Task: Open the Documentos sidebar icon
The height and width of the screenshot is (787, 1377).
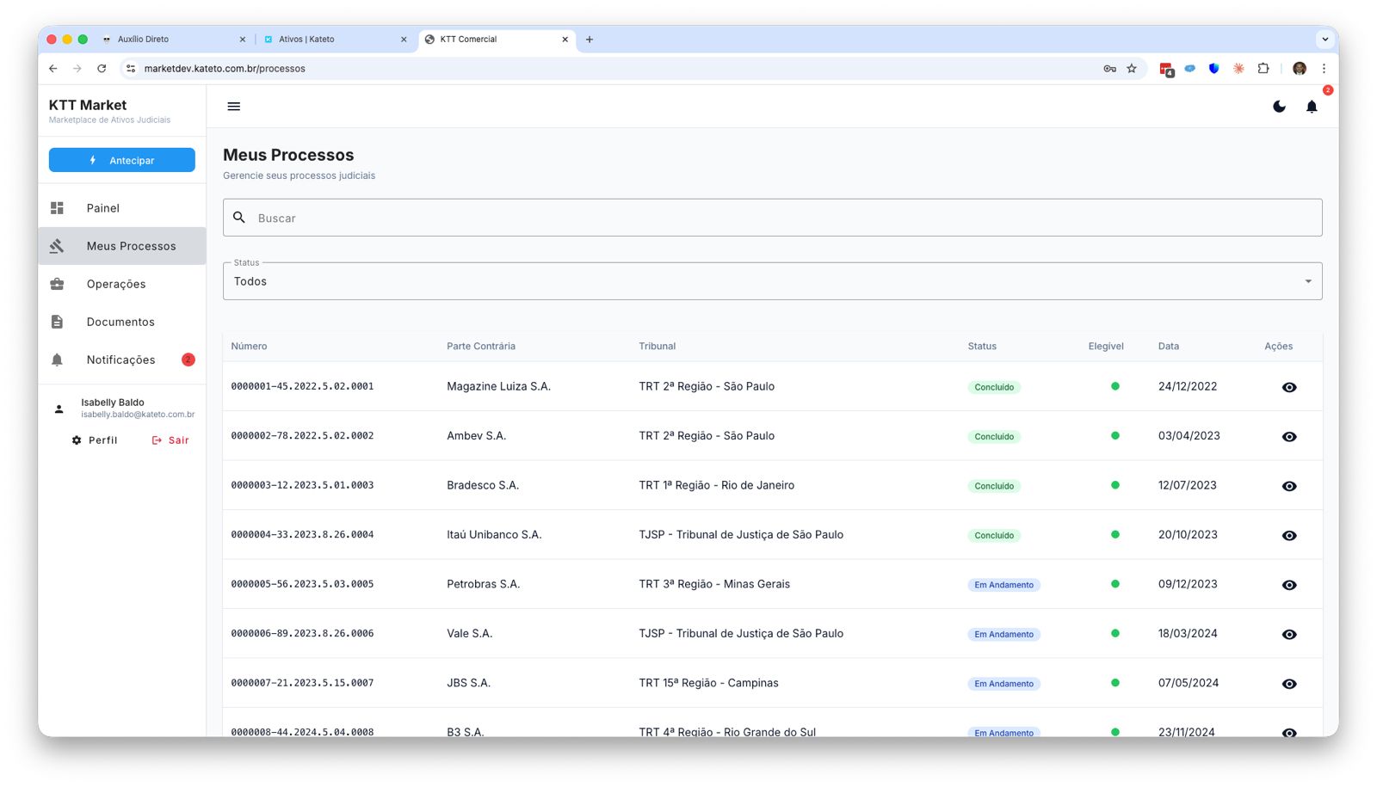Action: pos(57,322)
